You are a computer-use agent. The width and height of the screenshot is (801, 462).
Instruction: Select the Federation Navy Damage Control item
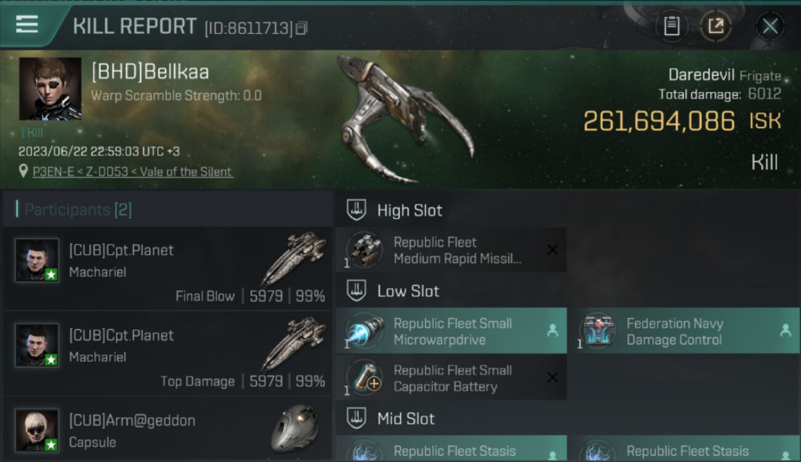tap(685, 331)
